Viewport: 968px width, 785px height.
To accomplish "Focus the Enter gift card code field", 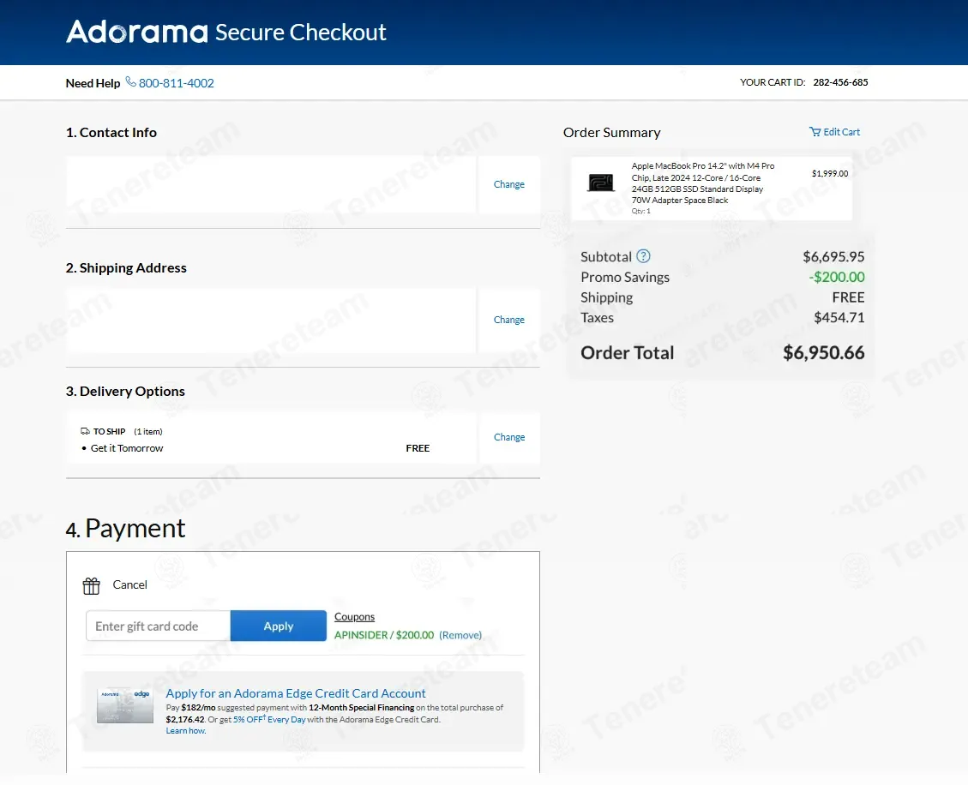I will [158, 626].
